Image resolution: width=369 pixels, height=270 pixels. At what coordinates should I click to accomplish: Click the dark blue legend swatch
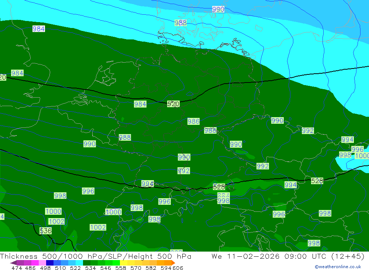point(50,263)
